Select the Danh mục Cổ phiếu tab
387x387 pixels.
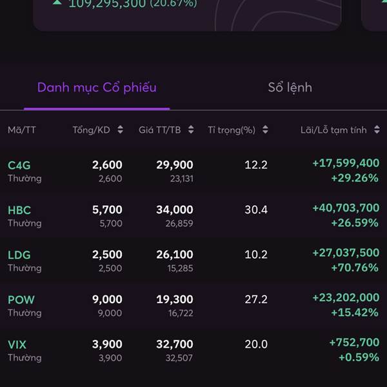coord(97,88)
